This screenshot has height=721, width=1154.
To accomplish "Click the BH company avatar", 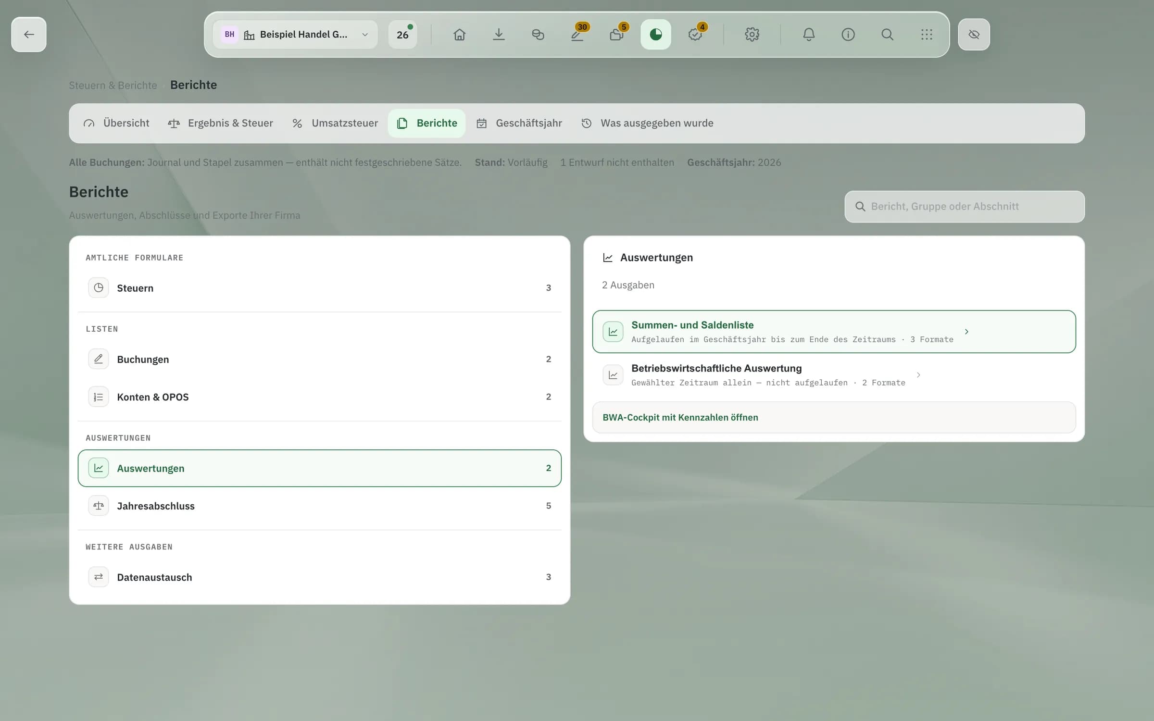I will pos(229,35).
